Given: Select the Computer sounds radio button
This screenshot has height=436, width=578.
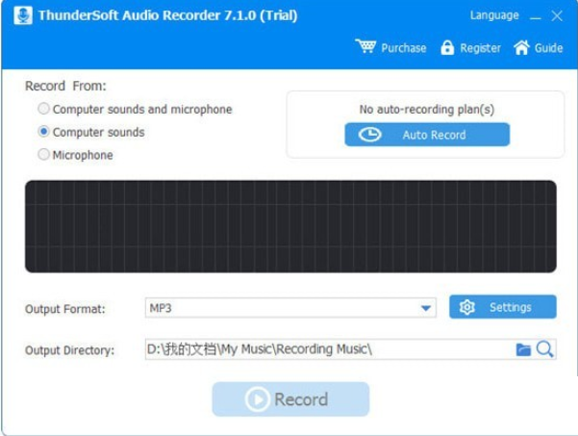Looking at the screenshot, I should point(43,131).
